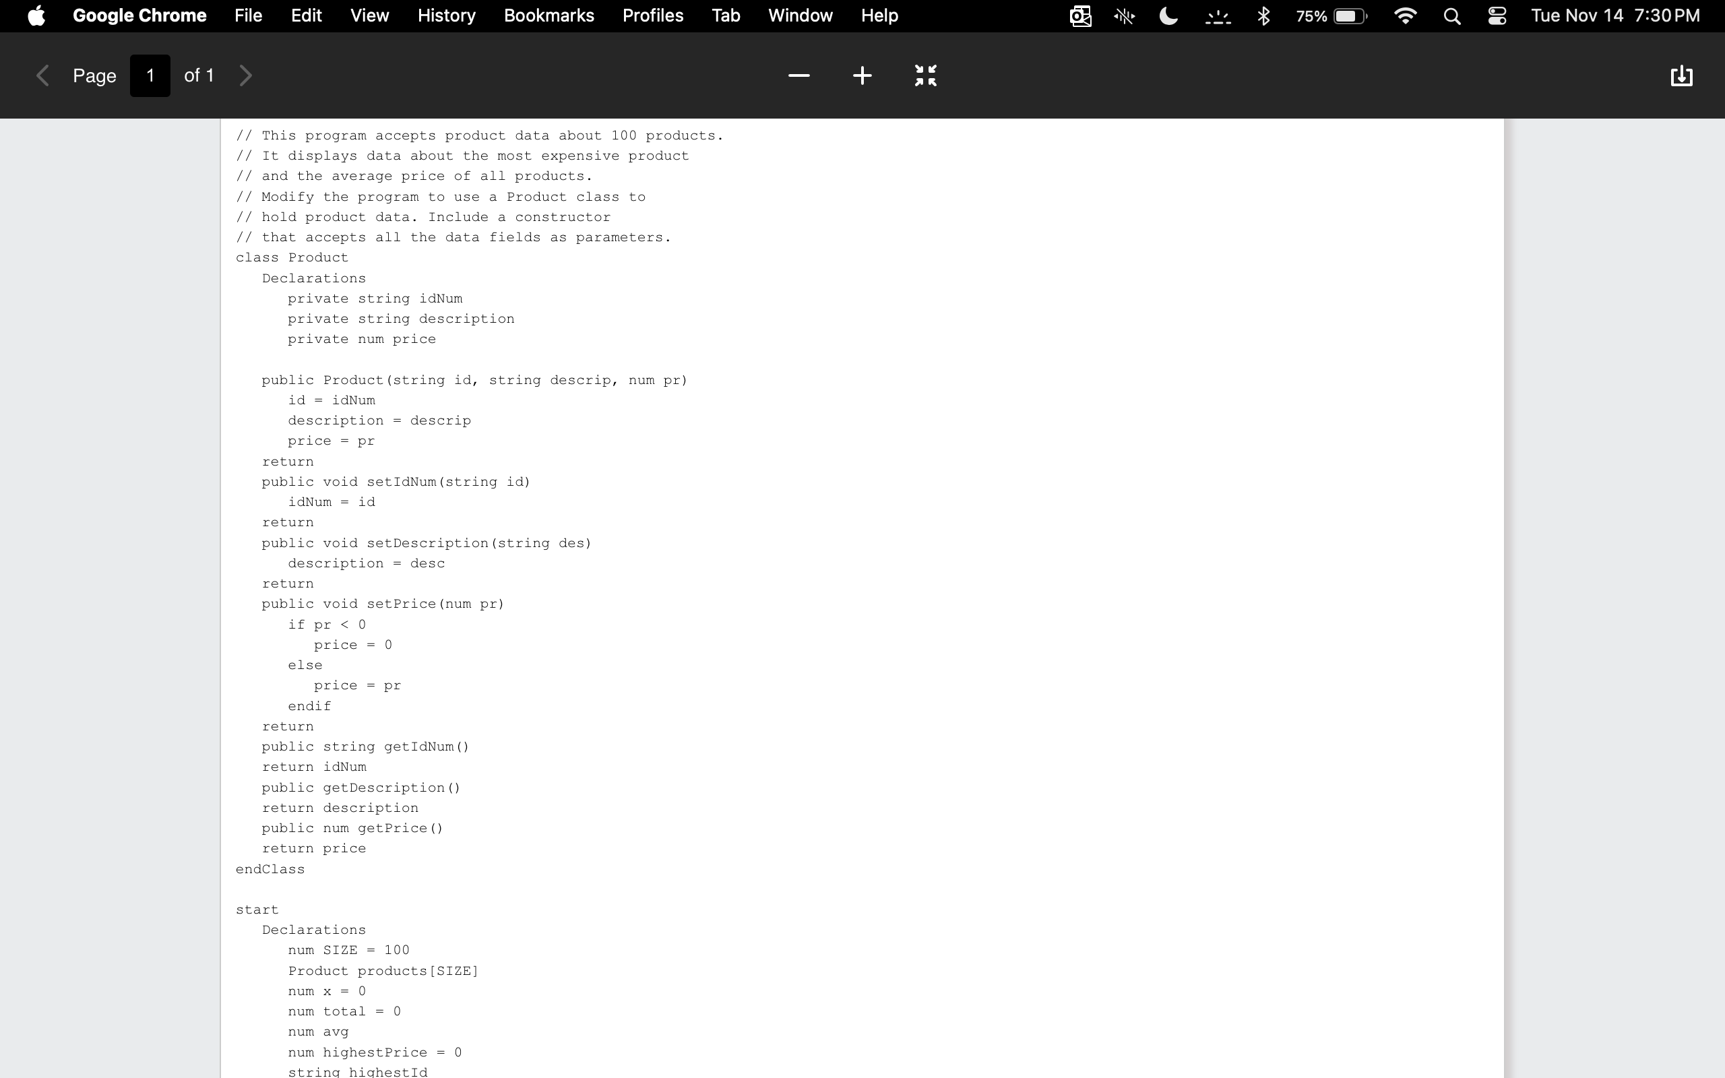Open the Tab menu
This screenshot has width=1725, height=1078.
pos(726,15)
